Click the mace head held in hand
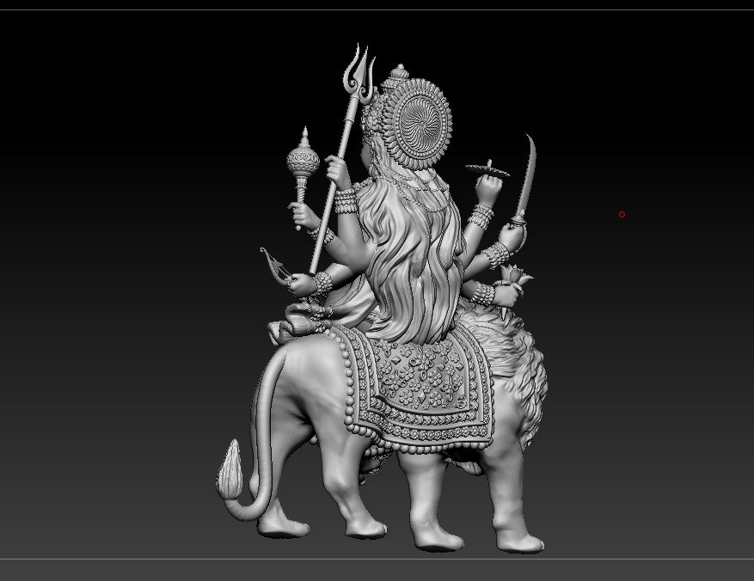The image size is (754, 581). (303, 157)
